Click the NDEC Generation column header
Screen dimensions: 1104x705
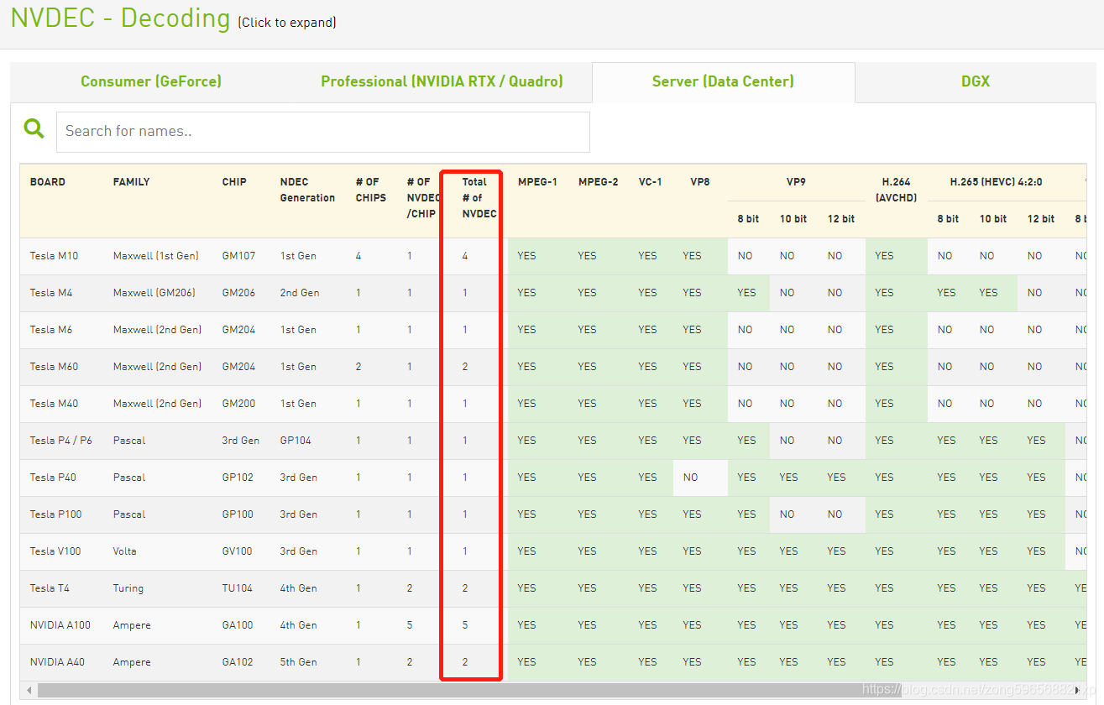[x=307, y=190]
